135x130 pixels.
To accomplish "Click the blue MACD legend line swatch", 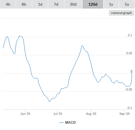I will (62, 123).
